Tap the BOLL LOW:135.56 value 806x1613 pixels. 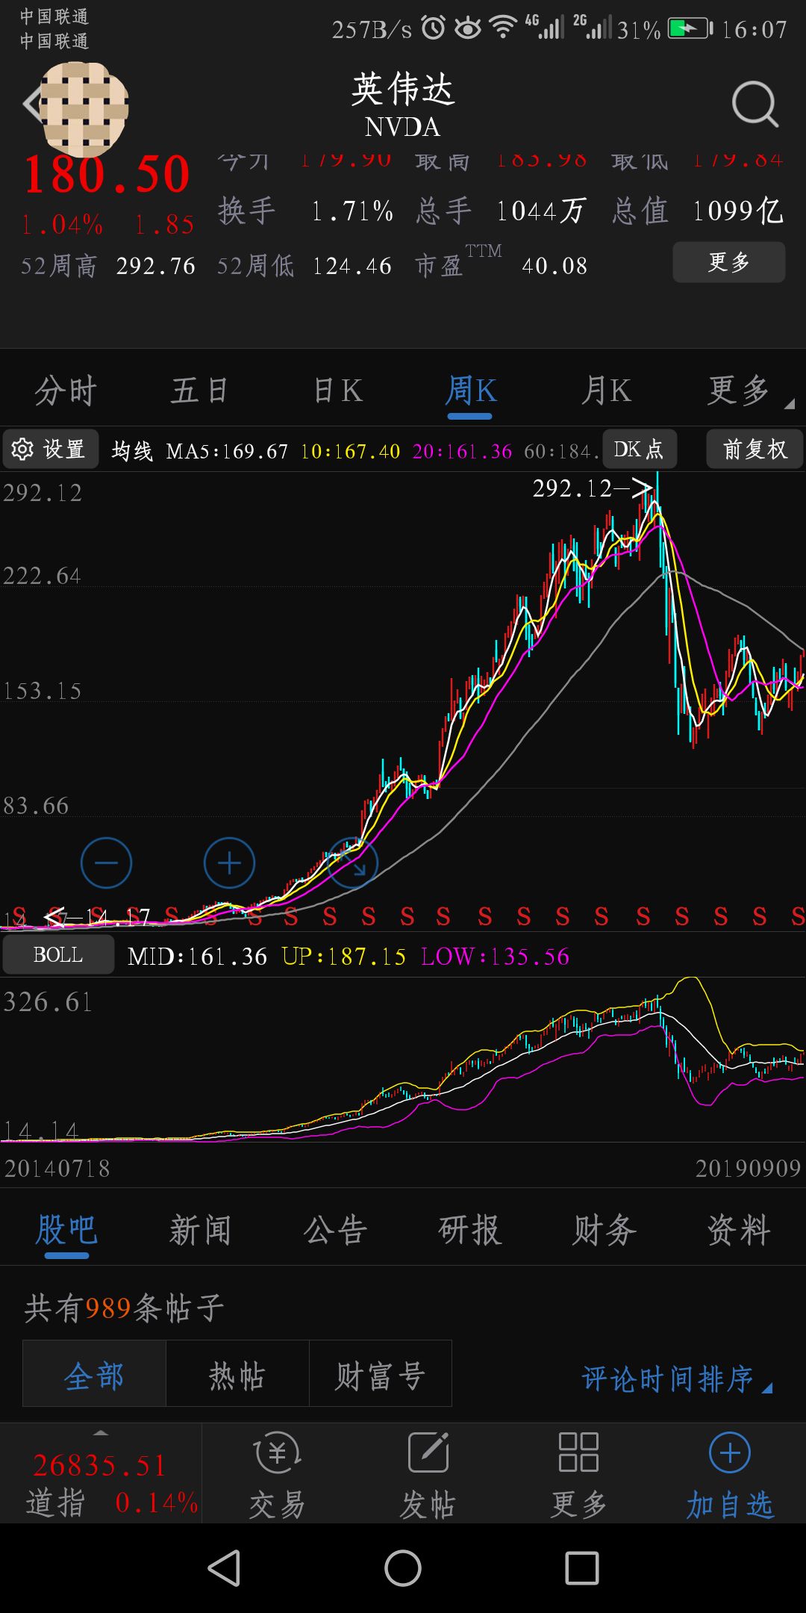pos(496,957)
